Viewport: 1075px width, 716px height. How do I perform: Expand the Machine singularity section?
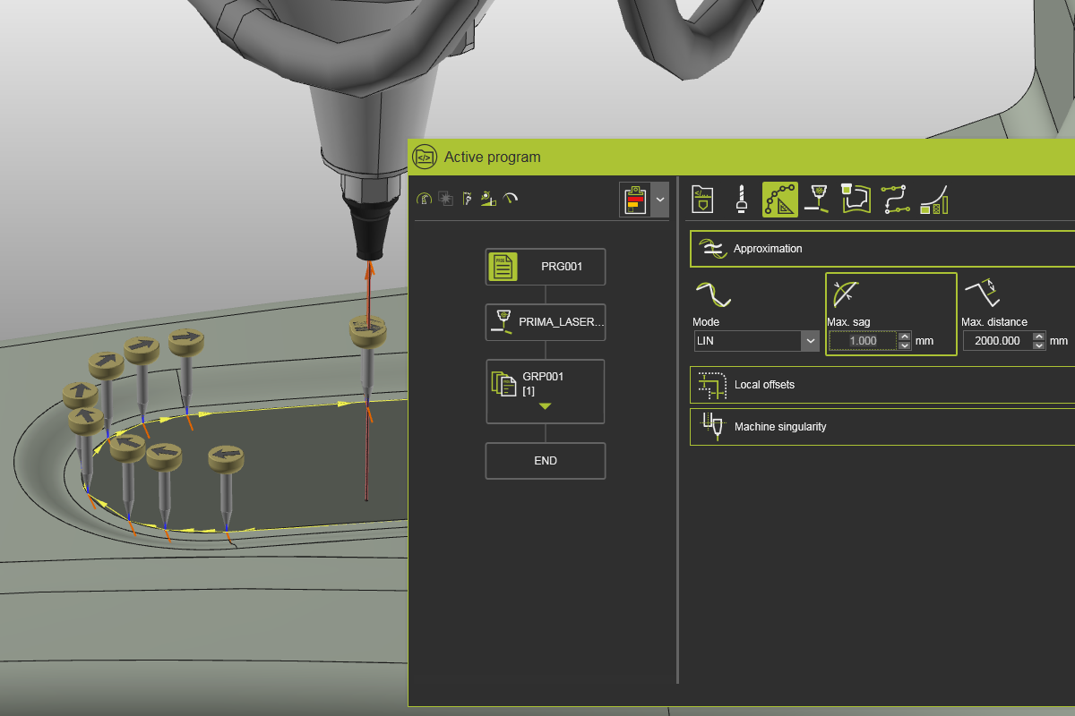pyautogui.click(x=882, y=427)
